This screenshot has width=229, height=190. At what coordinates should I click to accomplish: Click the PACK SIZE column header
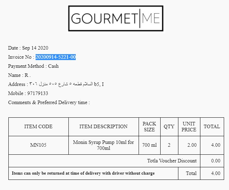tap(149, 126)
